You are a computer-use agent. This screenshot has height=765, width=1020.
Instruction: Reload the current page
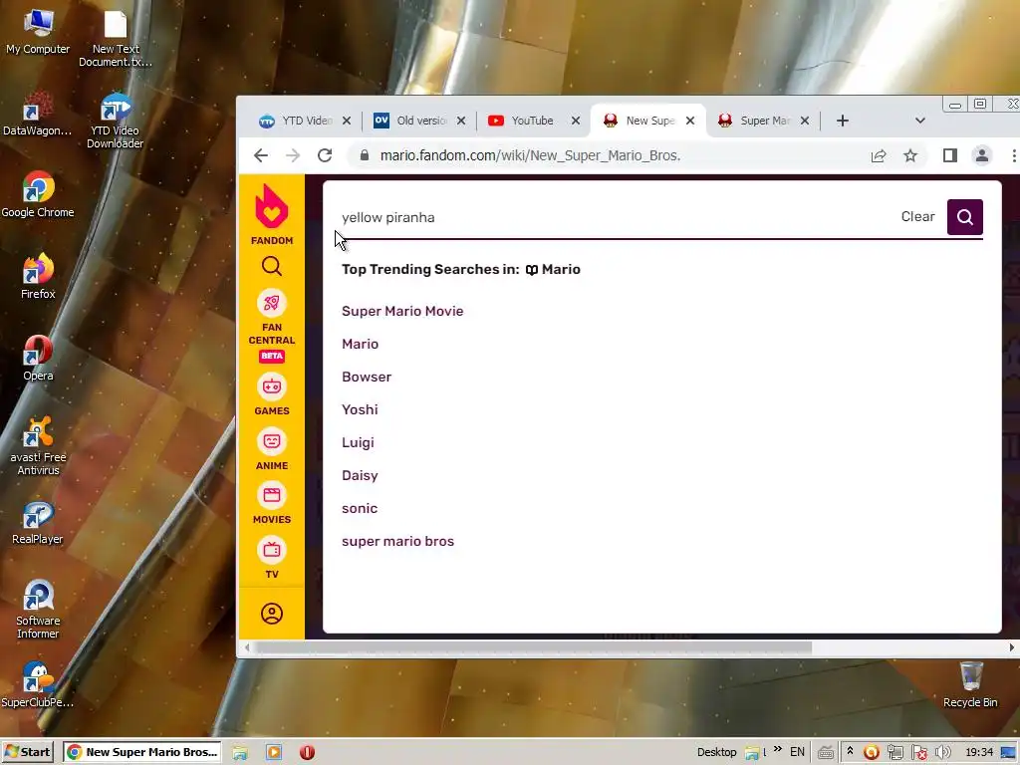tap(325, 155)
